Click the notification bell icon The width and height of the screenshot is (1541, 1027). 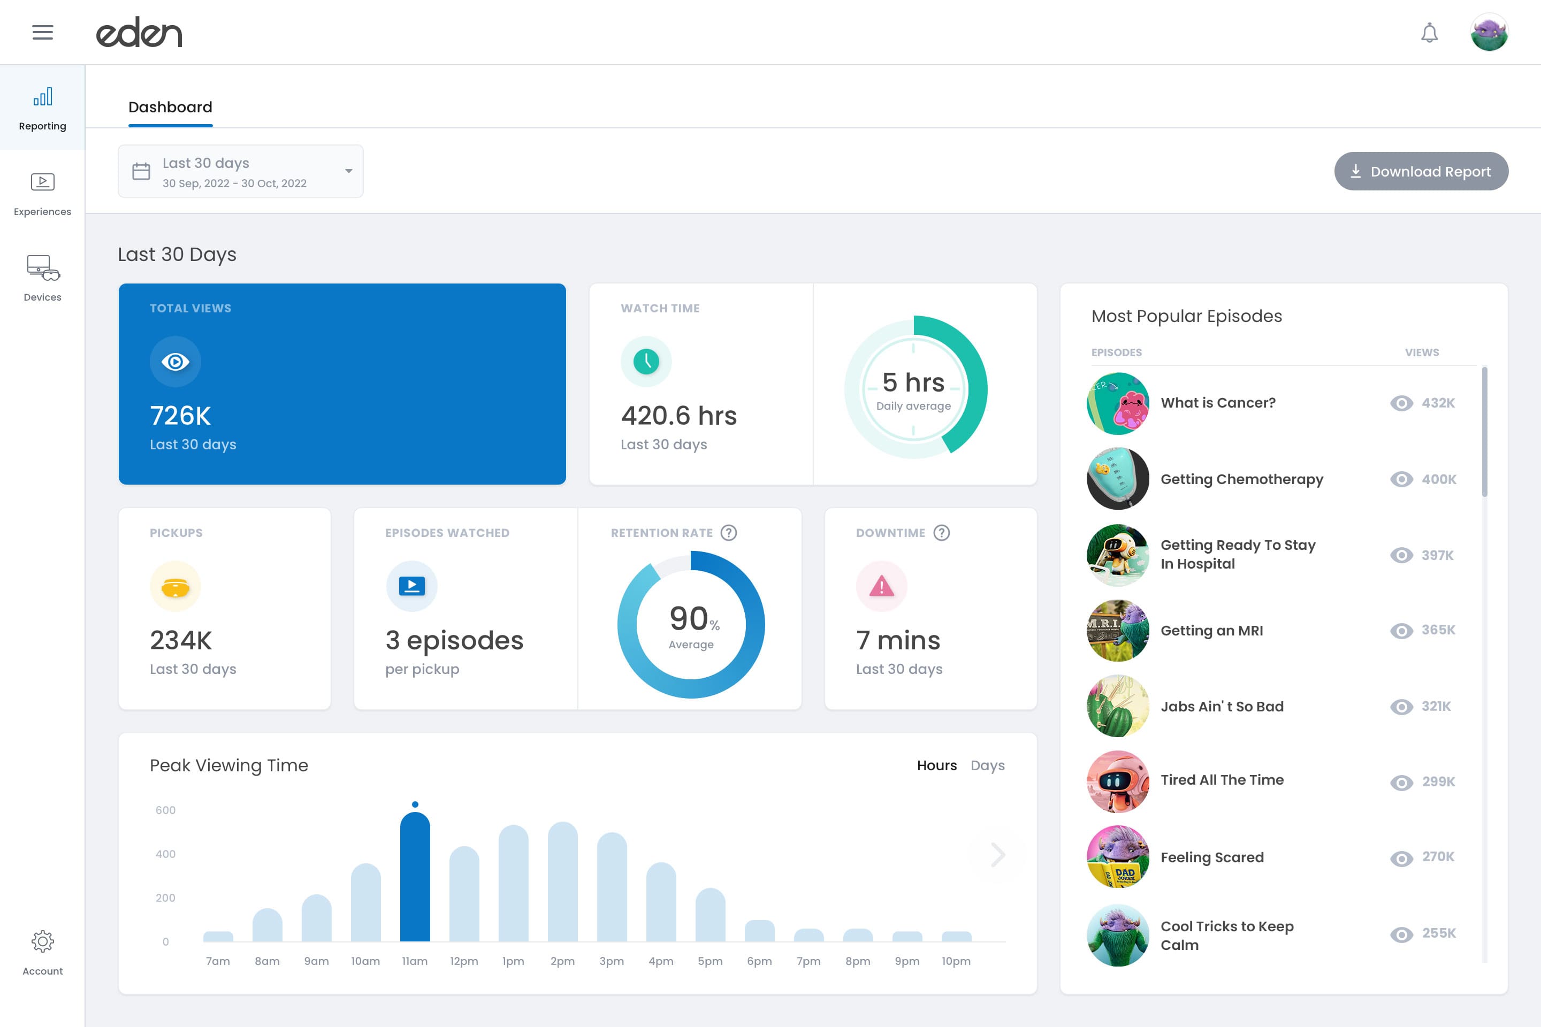[1429, 33]
